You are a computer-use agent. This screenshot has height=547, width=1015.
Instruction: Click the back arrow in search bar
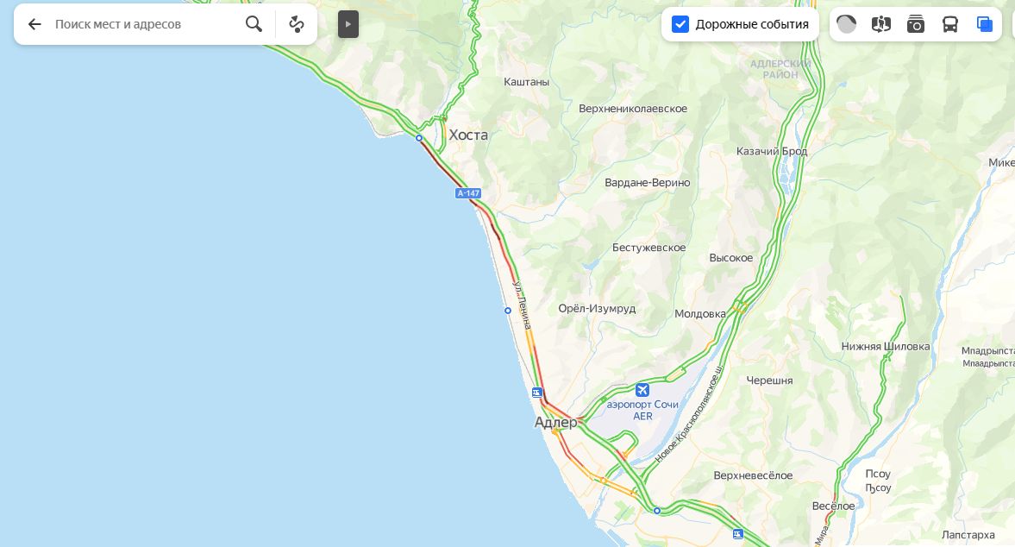tap(34, 25)
